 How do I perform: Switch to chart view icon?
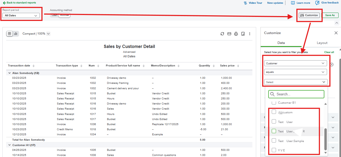coord(16,34)
